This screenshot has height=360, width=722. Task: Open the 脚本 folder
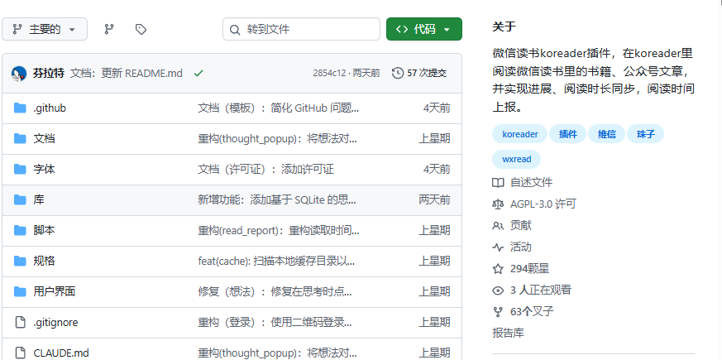point(44,230)
